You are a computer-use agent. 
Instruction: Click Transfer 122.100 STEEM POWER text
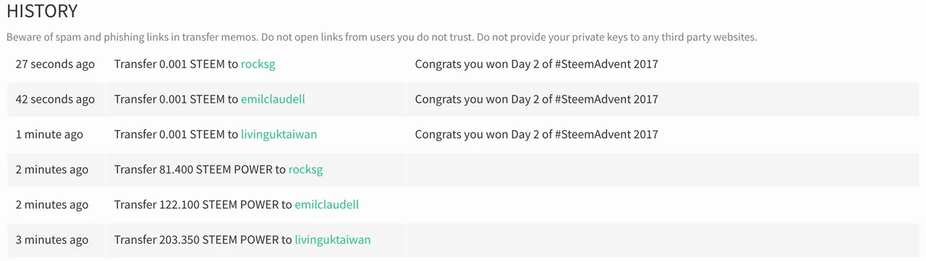click(203, 205)
